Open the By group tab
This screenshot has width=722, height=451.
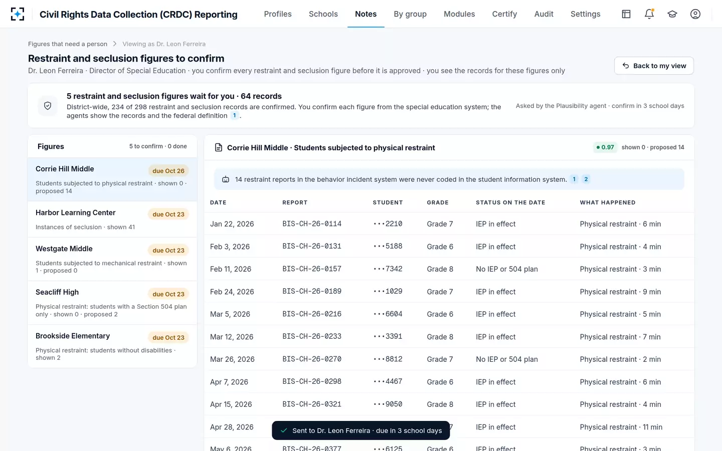click(410, 14)
